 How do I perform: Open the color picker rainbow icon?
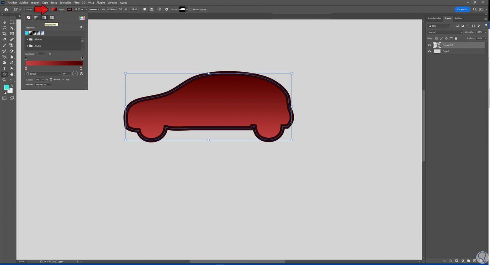pos(82,18)
